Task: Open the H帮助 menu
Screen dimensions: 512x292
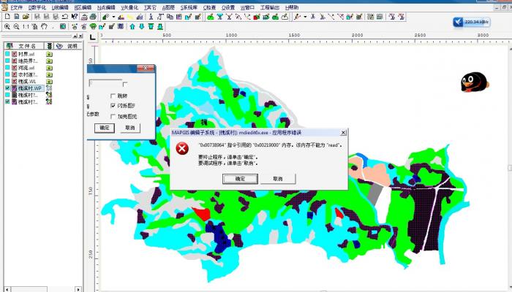Action: (290, 7)
